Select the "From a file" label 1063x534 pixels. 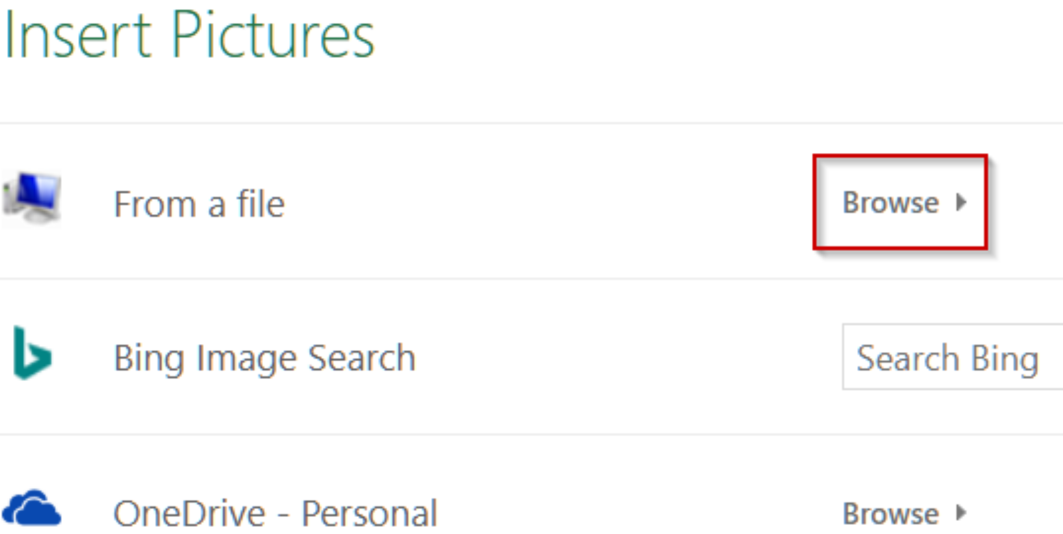click(199, 204)
